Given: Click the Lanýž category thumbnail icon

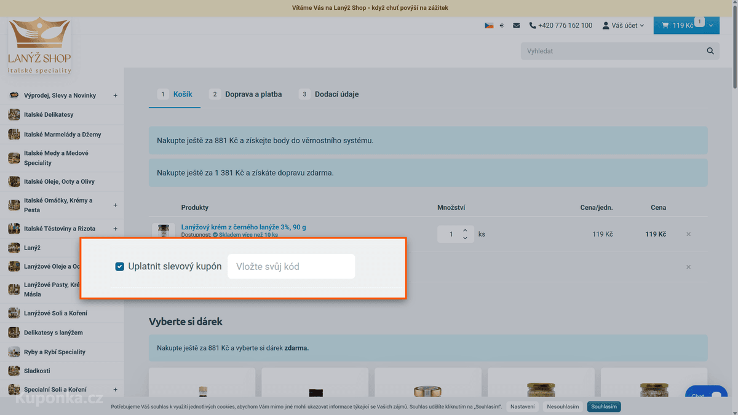Looking at the screenshot, I should [x=14, y=248].
